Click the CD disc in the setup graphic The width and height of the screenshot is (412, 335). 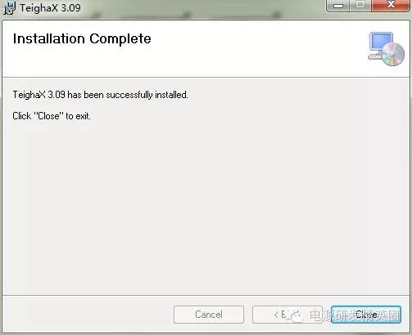coord(393,55)
